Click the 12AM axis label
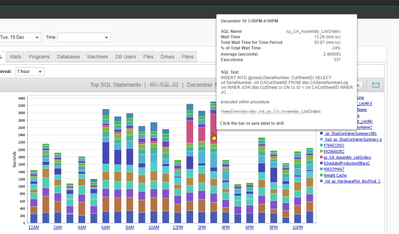Viewport: 399px width, 234px height. pyautogui.click(x=34, y=227)
